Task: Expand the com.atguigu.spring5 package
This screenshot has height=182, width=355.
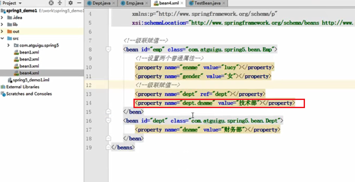Action: [9, 45]
